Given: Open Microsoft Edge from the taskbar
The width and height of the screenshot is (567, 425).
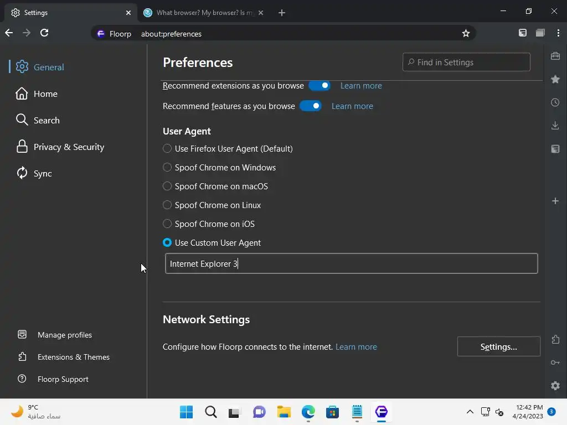Looking at the screenshot, I should 308,412.
